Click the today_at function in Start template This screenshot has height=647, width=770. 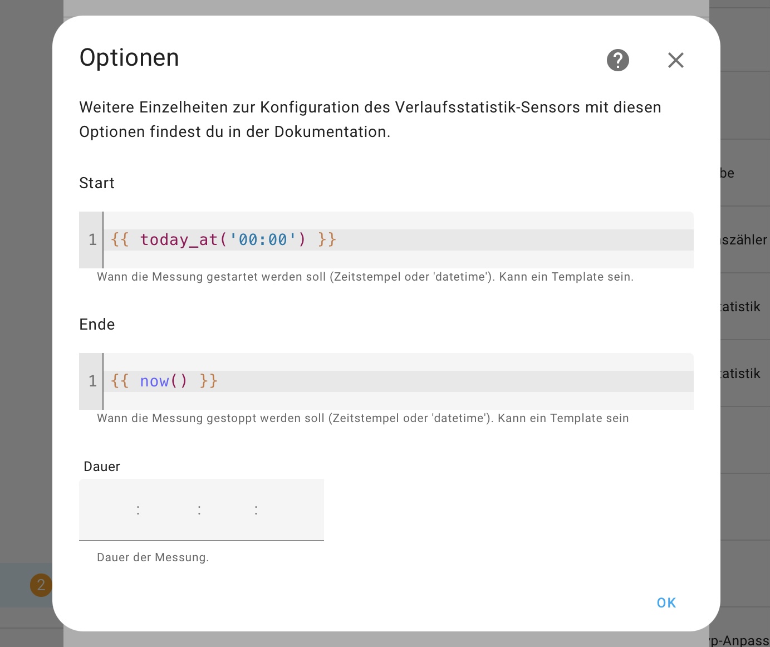(179, 240)
